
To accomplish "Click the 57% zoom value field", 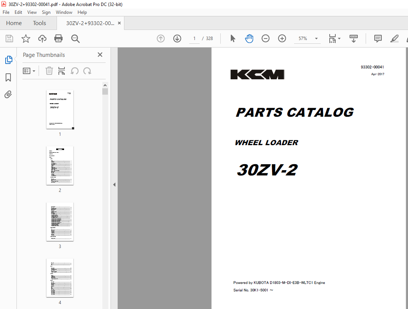I will 303,39.
